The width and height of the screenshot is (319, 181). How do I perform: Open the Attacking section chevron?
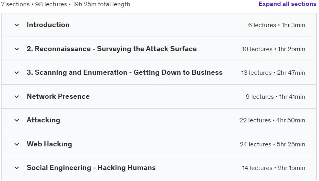(17, 120)
